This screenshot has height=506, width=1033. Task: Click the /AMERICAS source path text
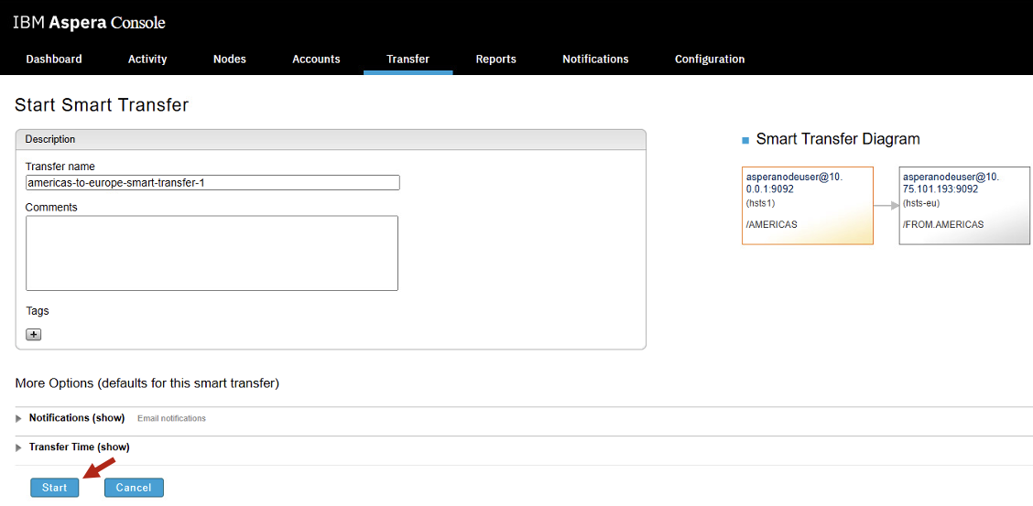click(x=771, y=224)
